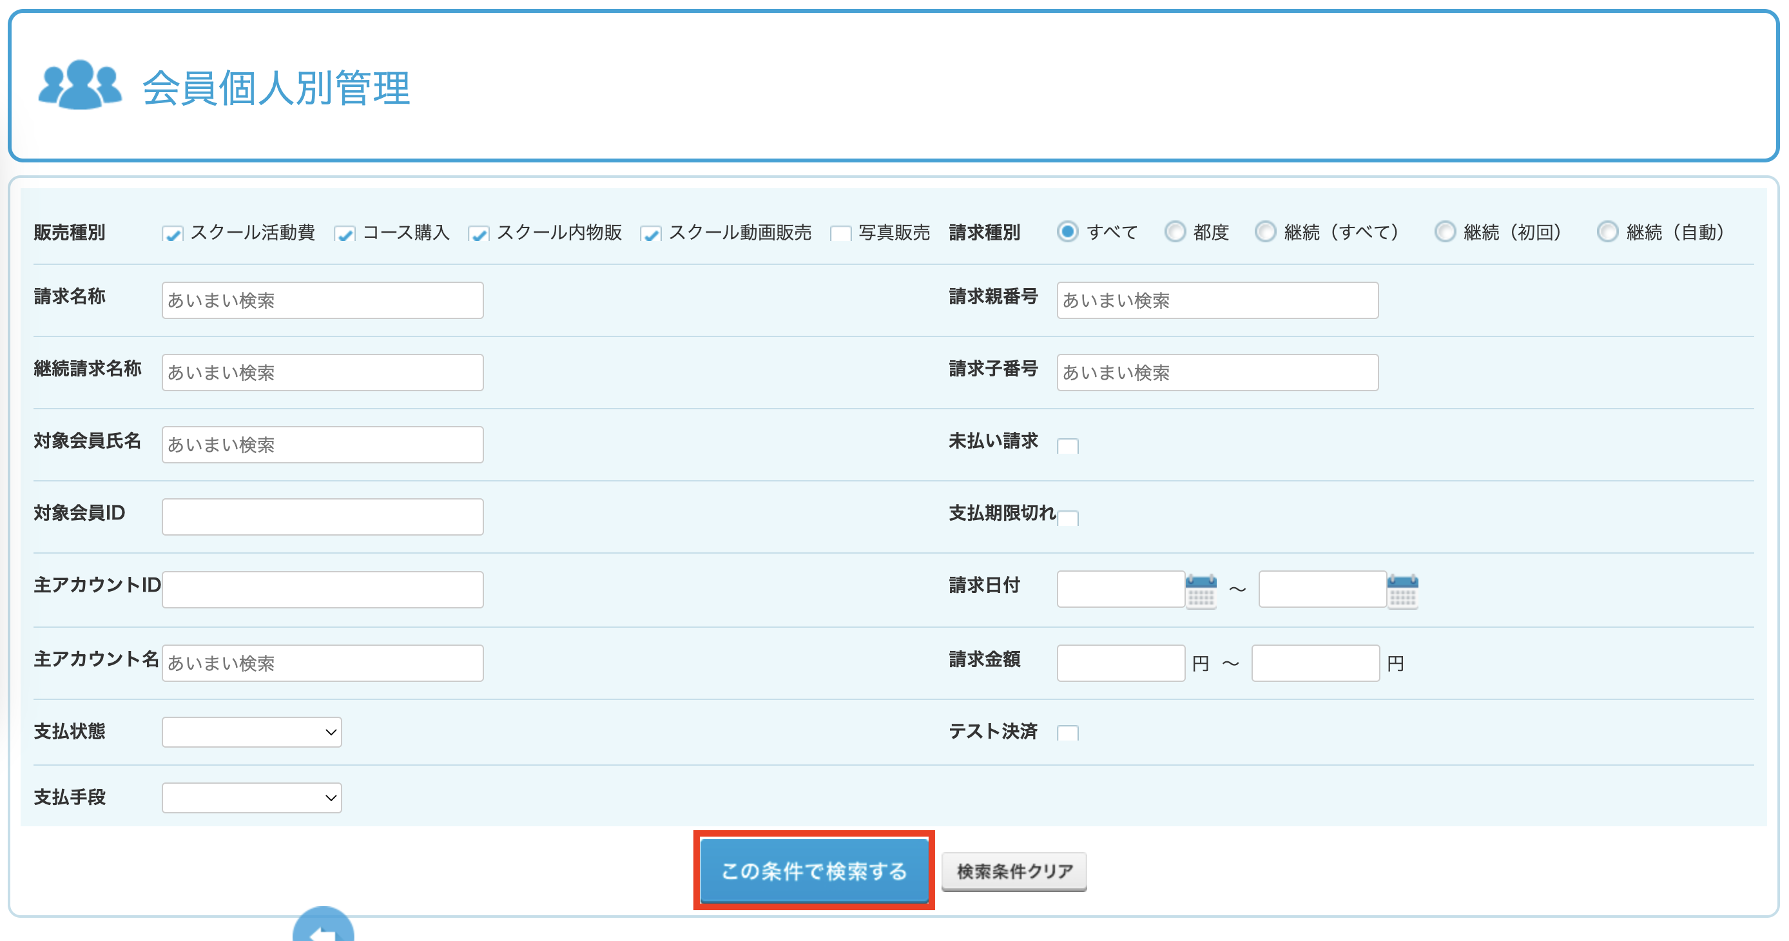Image resolution: width=1789 pixels, height=941 pixels.
Task: Click the members group icon beside 会員個人別管理
Action: tap(80, 86)
